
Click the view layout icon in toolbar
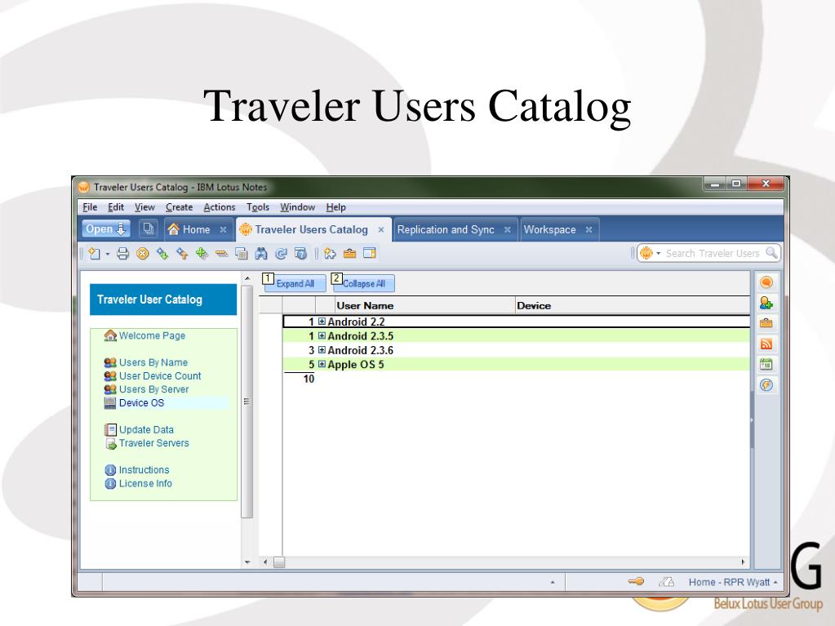242,254
